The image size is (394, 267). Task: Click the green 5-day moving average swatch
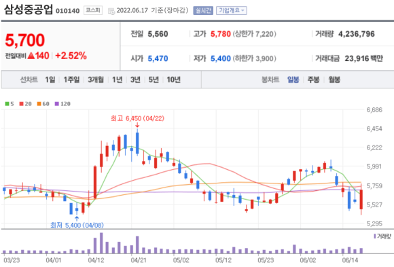[x=7, y=104]
